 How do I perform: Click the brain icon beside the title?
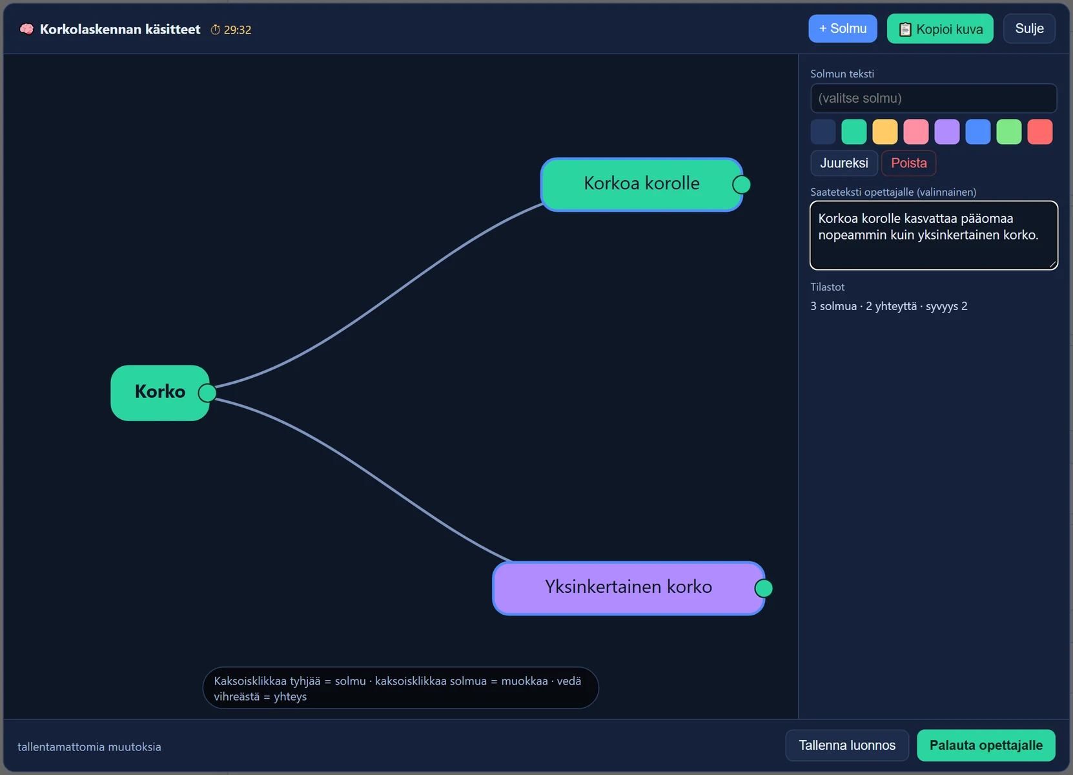point(26,29)
